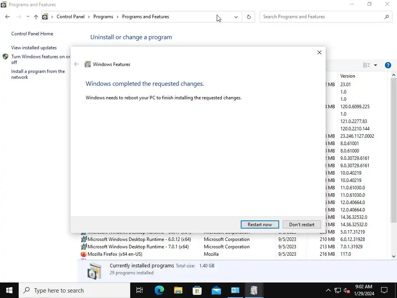The height and width of the screenshot is (298, 397).
Task: Click the forward navigation arrow
Action: click(19, 17)
